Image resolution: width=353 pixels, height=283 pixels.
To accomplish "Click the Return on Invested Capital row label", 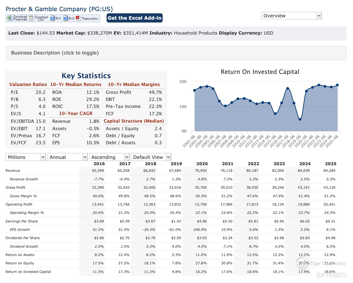I will pyautogui.click(x=28, y=272).
